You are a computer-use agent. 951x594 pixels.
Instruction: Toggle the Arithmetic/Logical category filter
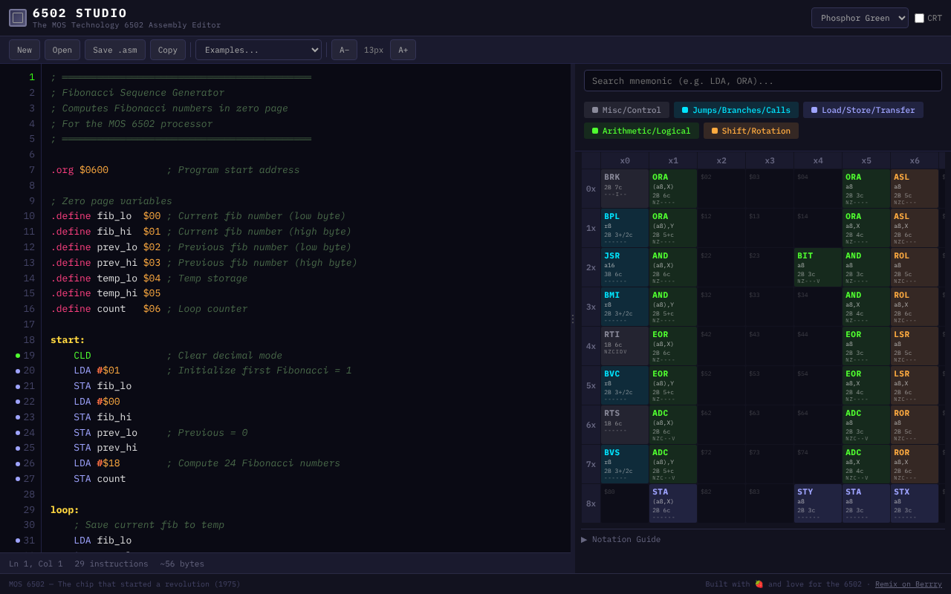tap(641, 131)
